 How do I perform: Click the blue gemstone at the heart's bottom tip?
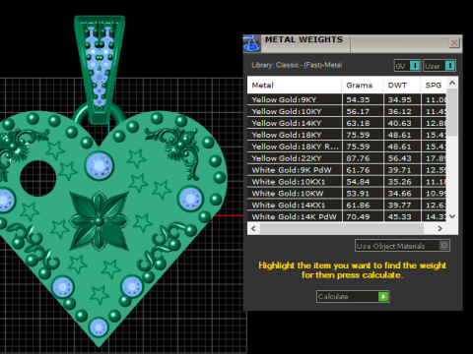(99, 326)
